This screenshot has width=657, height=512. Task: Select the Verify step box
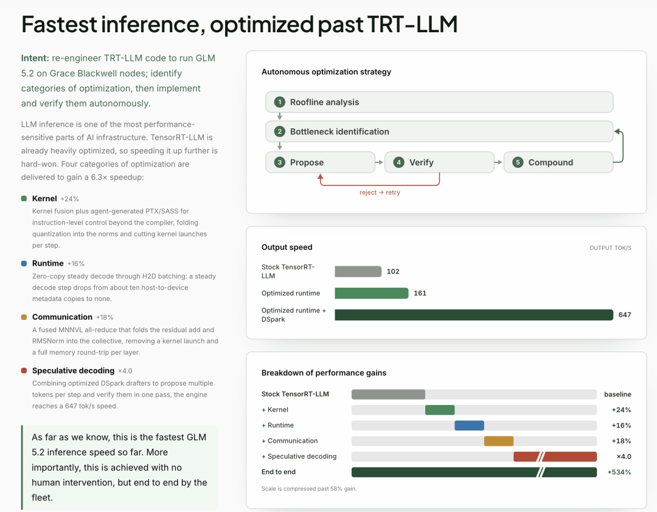point(439,162)
